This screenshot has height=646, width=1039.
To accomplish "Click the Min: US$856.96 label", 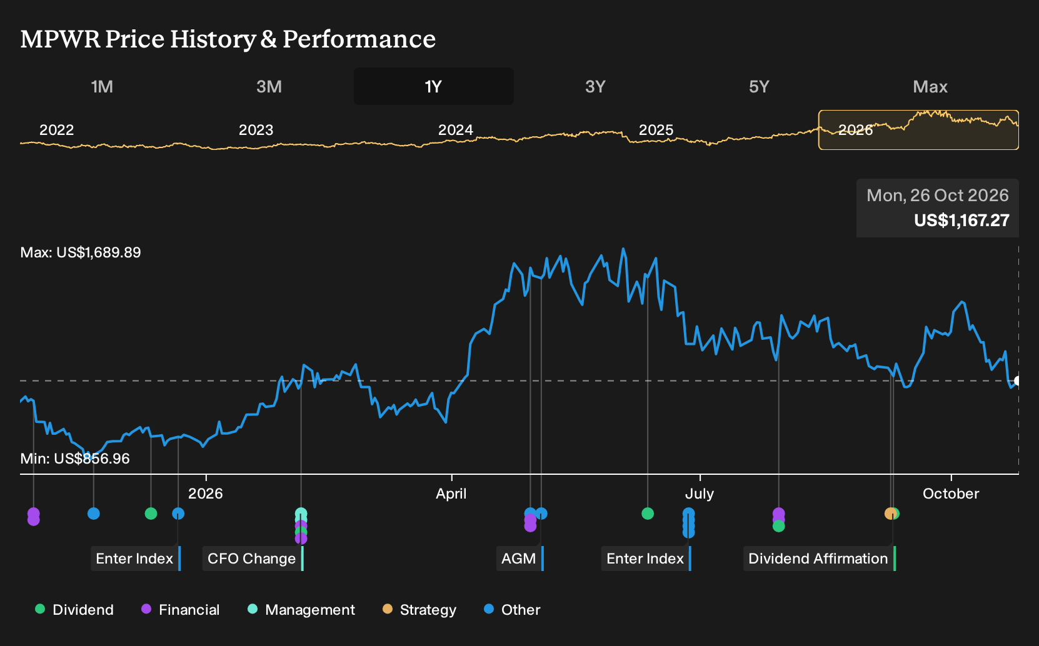I will (x=75, y=459).
